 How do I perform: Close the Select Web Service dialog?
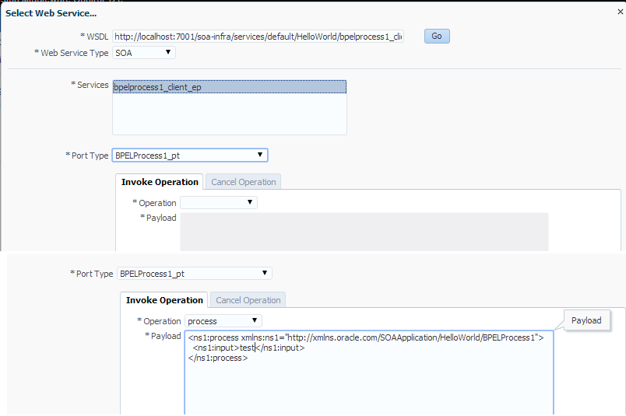(620, 12)
